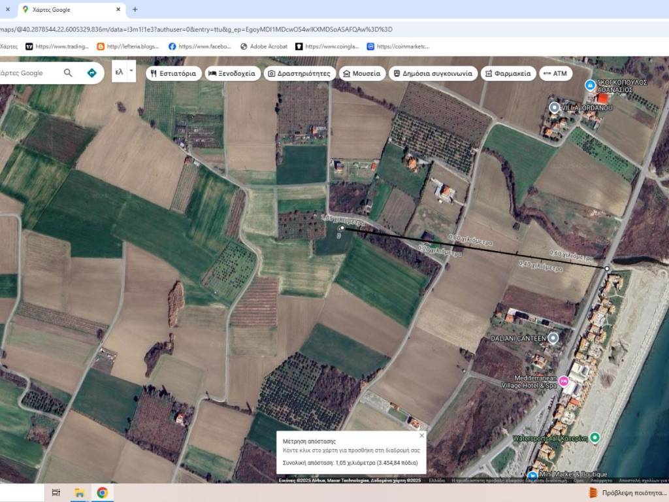
Task: Click the Google Maps directions icon
Action: 91,73
